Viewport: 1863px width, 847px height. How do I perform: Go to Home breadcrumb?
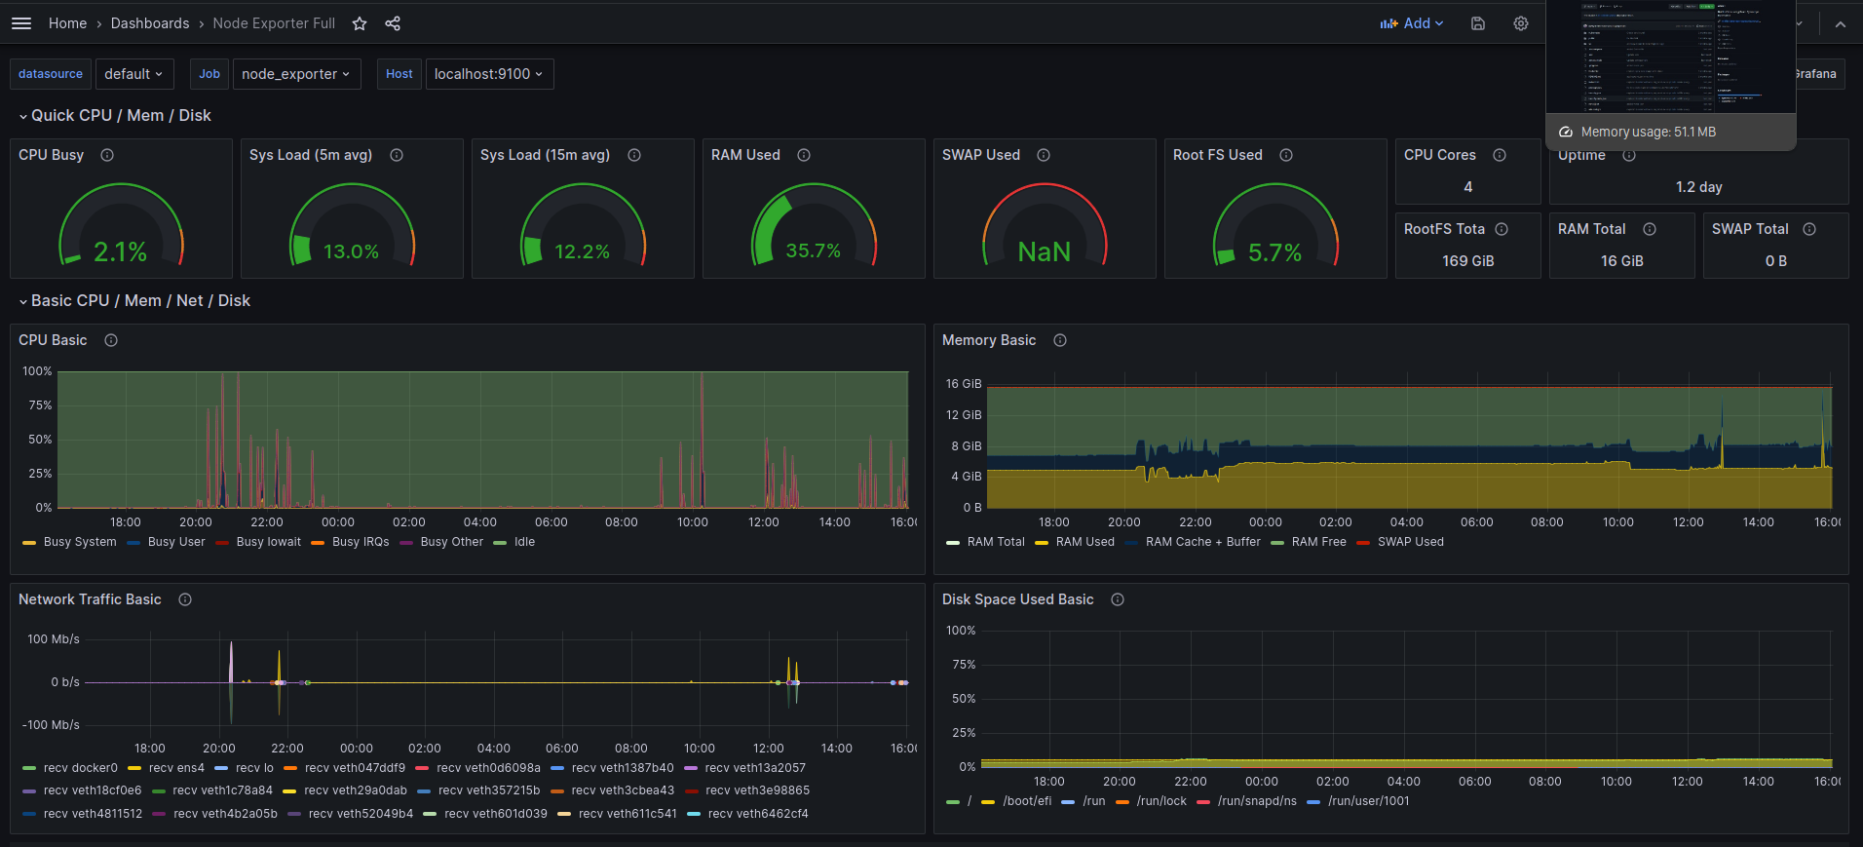coord(67,23)
